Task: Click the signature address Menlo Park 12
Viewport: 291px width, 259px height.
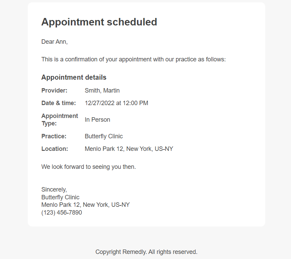Action: pyautogui.click(x=85, y=205)
